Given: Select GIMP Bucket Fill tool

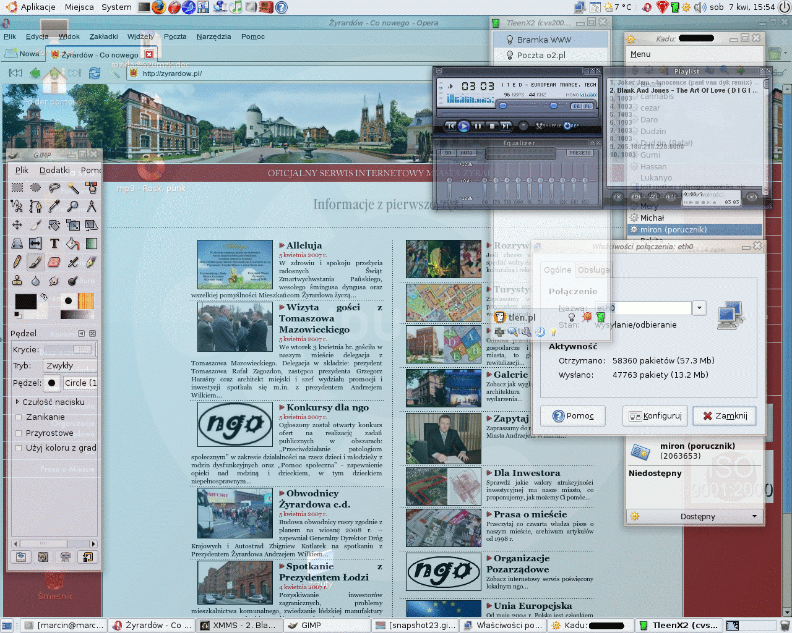Looking at the screenshot, I should pyautogui.click(x=73, y=243).
